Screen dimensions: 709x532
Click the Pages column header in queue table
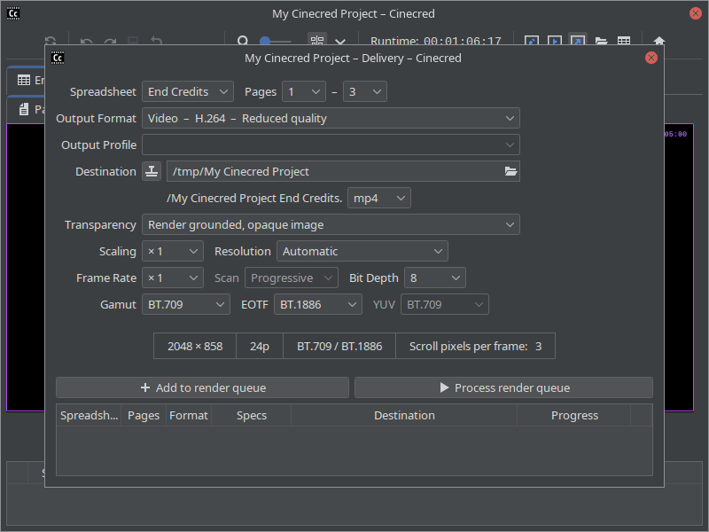(144, 415)
